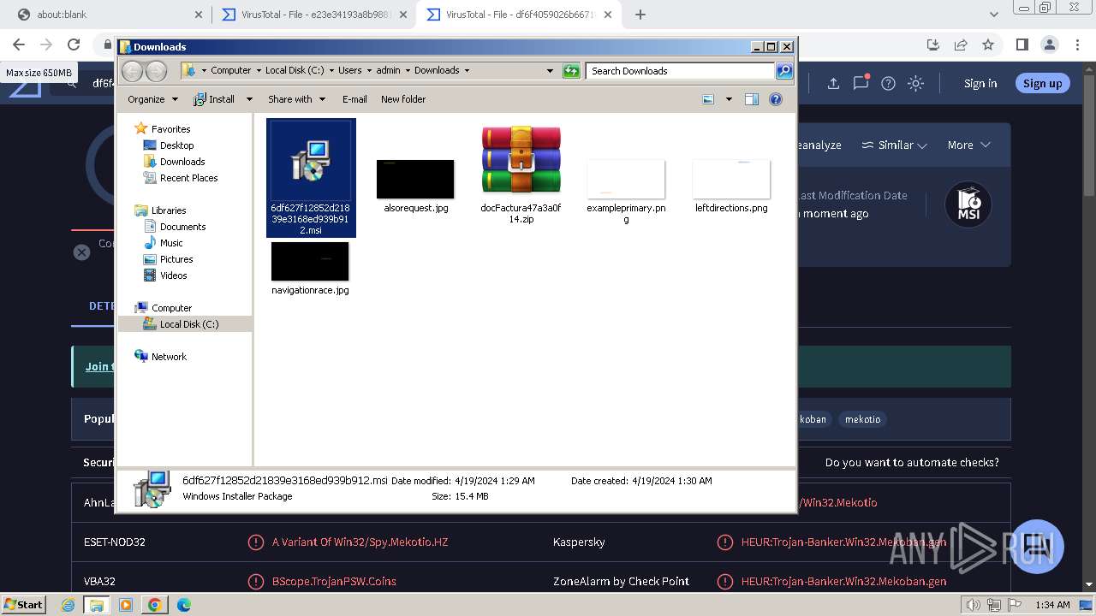The height and width of the screenshot is (616, 1096).
Task: Open a new browser tab
Action: point(640,15)
